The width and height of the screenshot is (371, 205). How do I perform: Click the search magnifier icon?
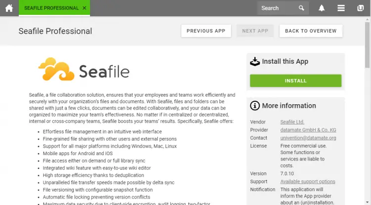pyautogui.click(x=301, y=8)
